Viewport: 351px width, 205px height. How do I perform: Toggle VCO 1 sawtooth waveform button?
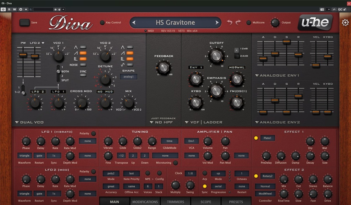click(x=83, y=53)
